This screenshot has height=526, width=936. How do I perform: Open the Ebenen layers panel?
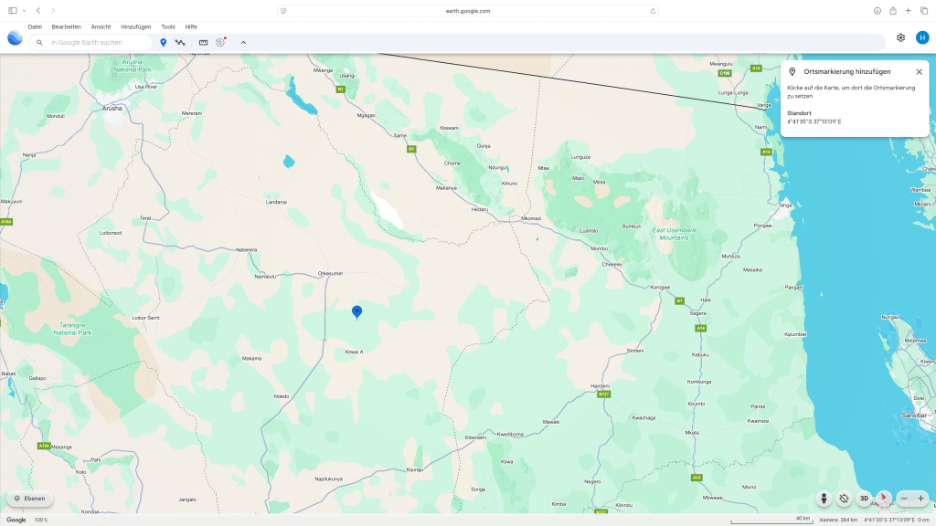click(29, 499)
